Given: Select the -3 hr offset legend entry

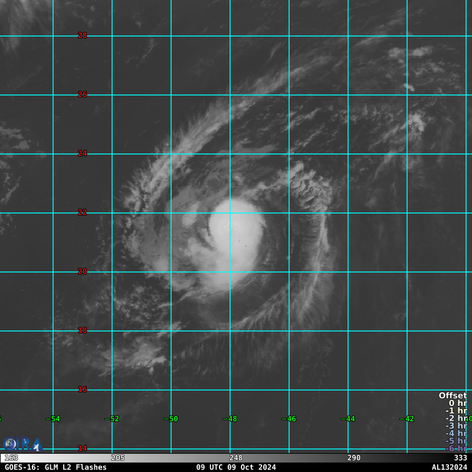Looking at the screenshot, I should [456, 426].
